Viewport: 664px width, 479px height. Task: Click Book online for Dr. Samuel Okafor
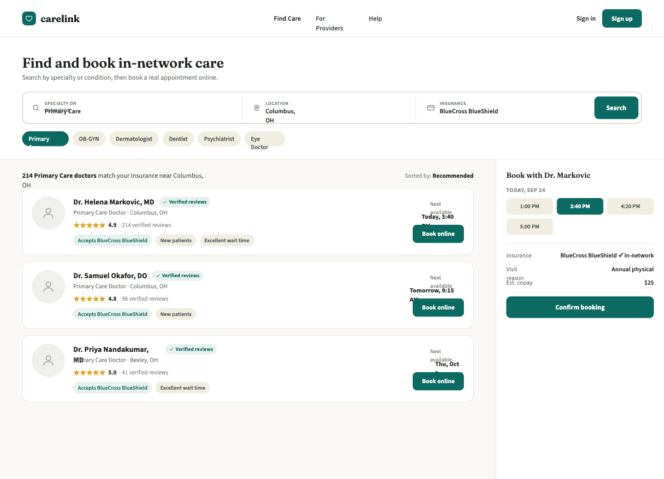438,307
